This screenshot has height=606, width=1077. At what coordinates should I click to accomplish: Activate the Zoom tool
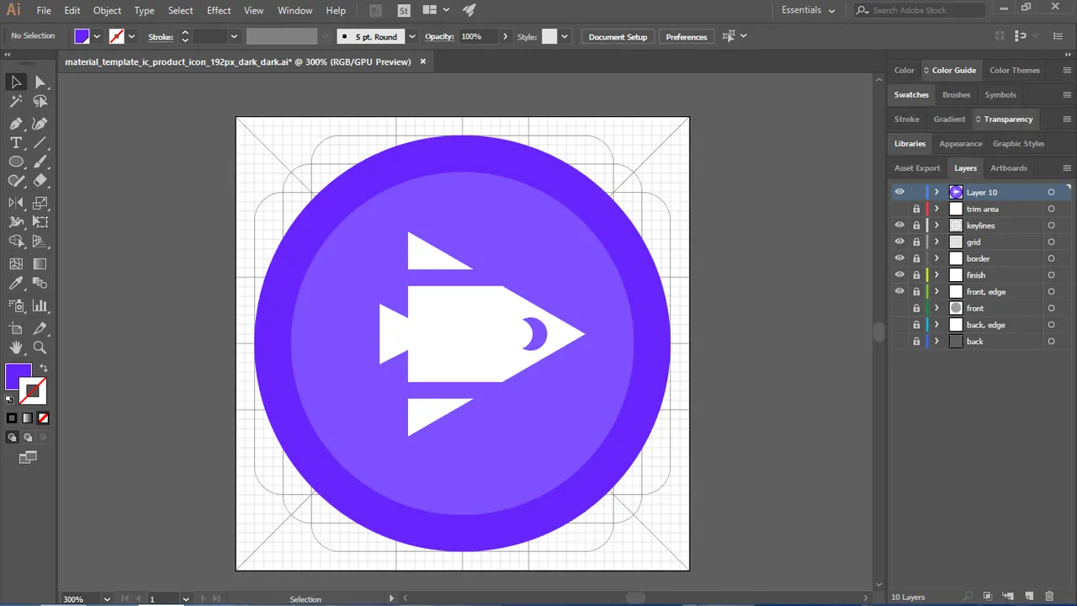tap(40, 348)
